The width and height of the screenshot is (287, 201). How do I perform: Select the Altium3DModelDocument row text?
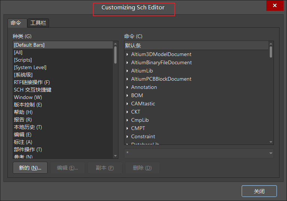(161, 55)
